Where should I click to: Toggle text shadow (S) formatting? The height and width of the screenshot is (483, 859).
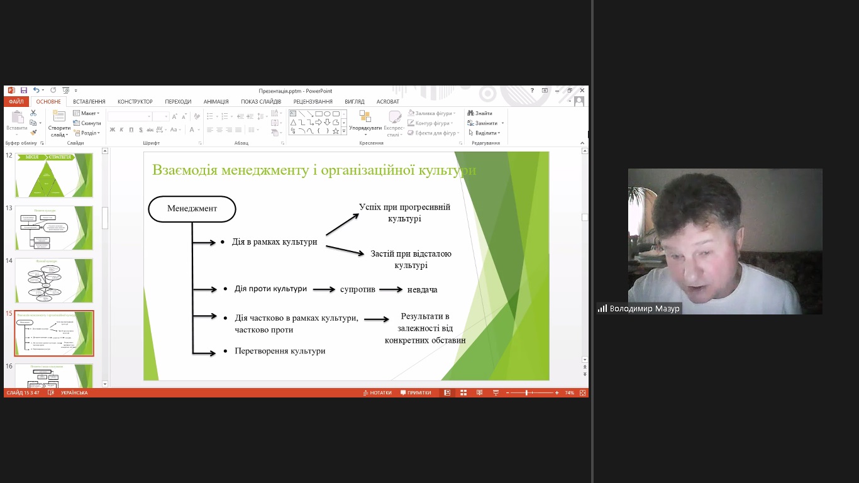(x=141, y=130)
